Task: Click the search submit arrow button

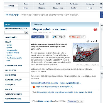Action: [26, 32]
